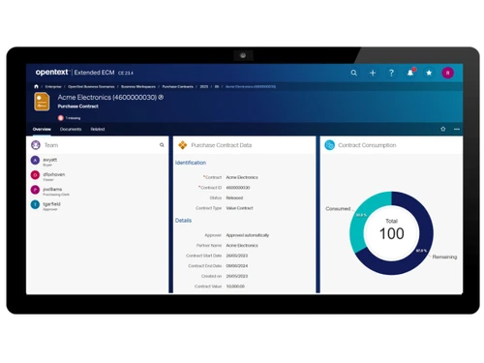
Task: Open team member awyatt
Action: click(x=50, y=160)
